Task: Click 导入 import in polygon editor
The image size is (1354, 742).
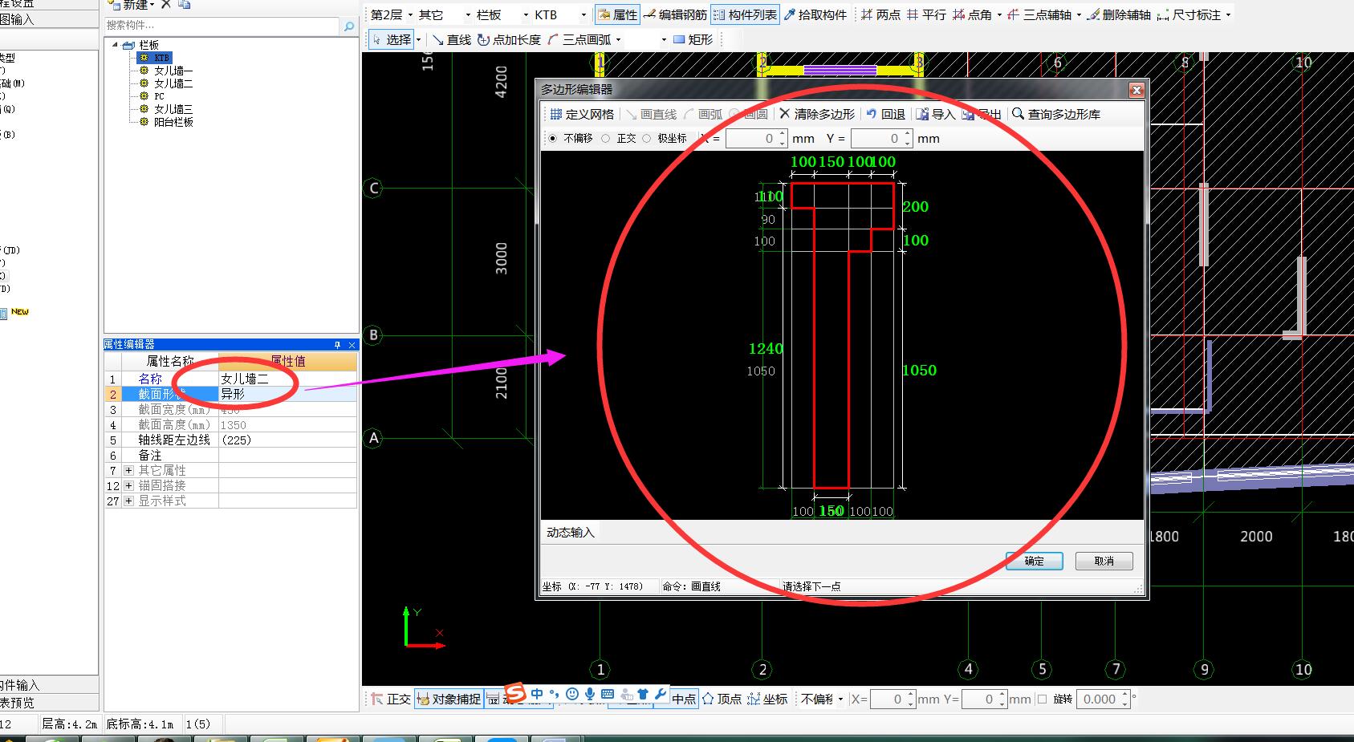Action: (x=936, y=114)
